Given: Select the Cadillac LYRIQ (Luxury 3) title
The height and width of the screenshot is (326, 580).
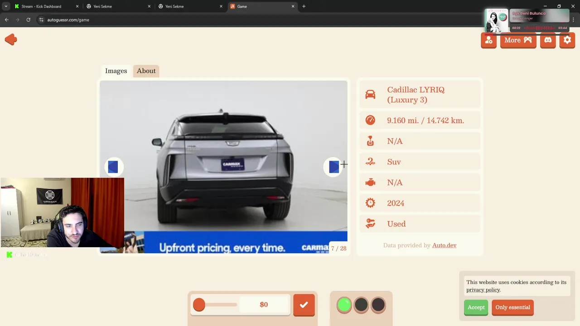Looking at the screenshot, I should (x=416, y=95).
